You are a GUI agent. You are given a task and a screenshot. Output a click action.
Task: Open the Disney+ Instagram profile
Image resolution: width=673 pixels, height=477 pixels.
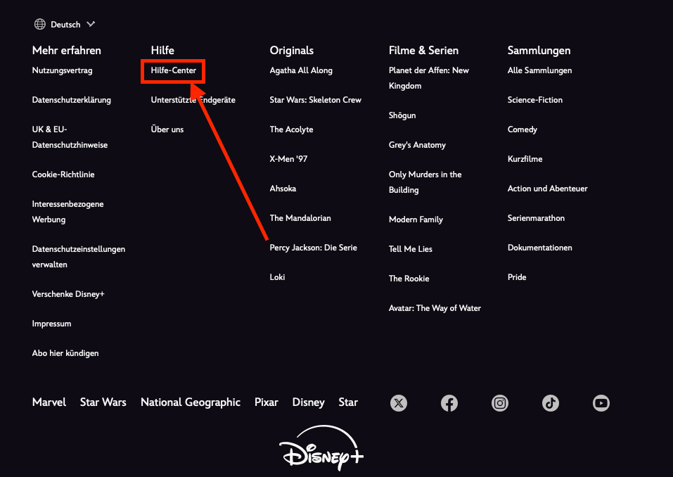tap(499, 402)
